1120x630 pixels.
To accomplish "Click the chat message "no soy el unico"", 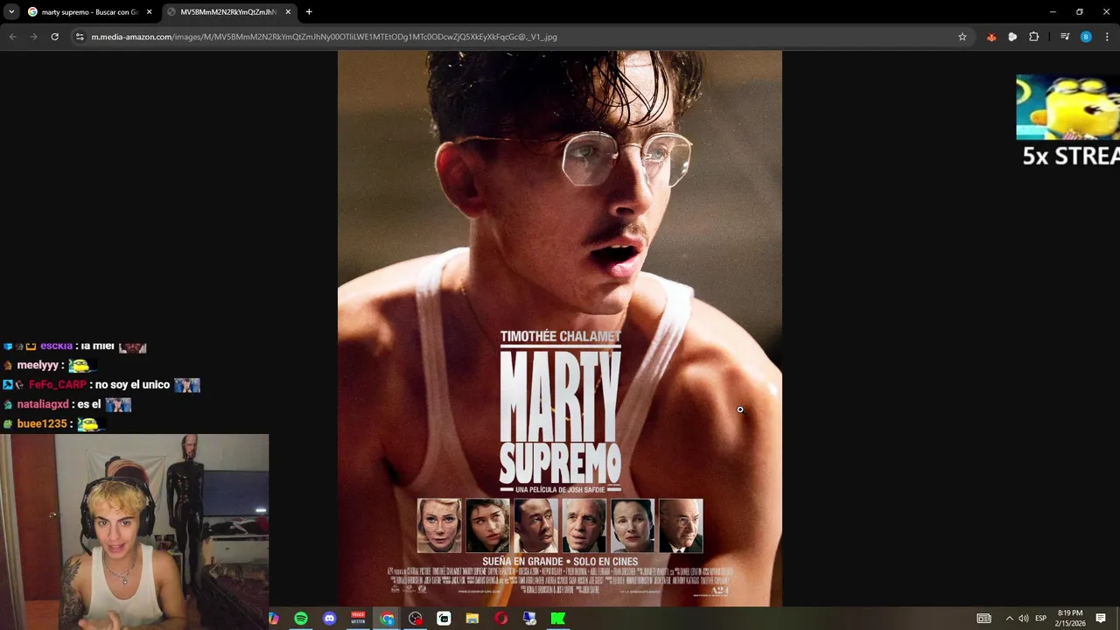I will 132,385.
